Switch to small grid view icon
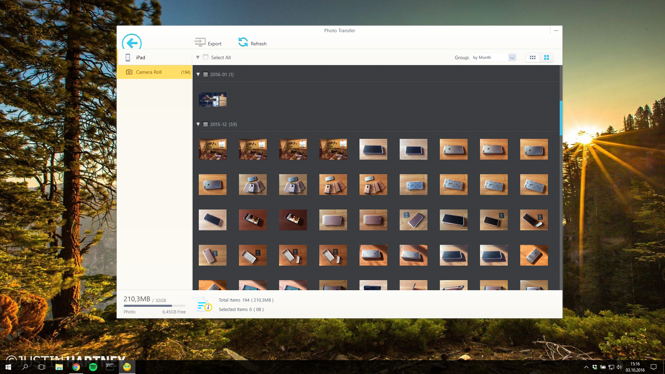The height and width of the screenshot is (374, 665). 533,57
